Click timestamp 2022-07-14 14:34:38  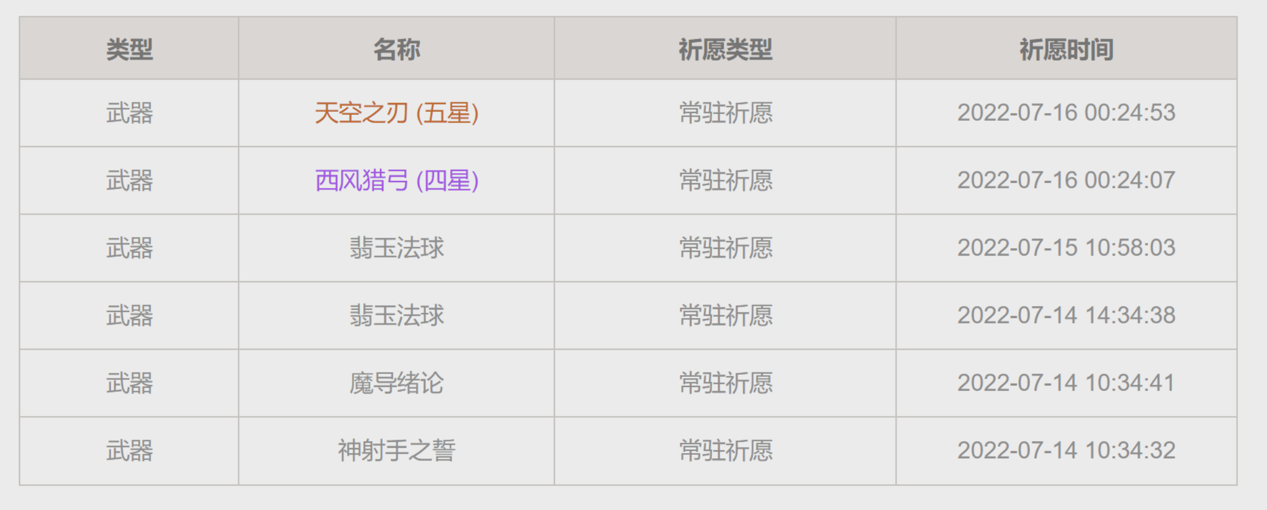(x=1066, y=316)
